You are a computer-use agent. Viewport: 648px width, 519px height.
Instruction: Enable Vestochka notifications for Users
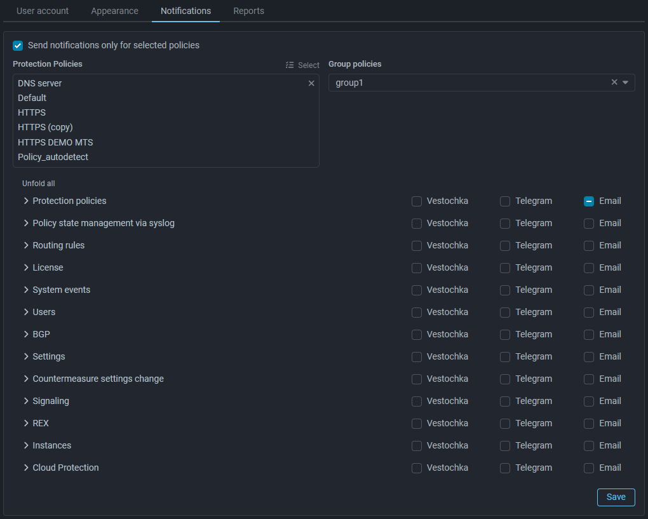coord(417,313)
